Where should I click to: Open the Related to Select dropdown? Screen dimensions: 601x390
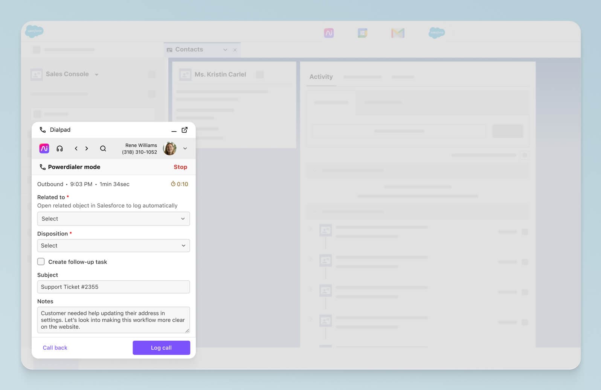point(113,219)
